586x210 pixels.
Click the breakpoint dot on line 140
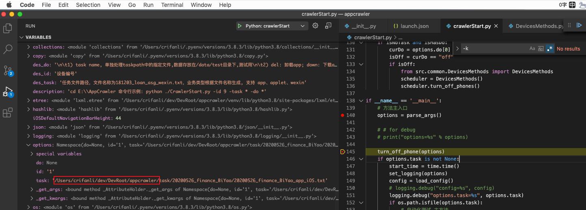(343, 115)
